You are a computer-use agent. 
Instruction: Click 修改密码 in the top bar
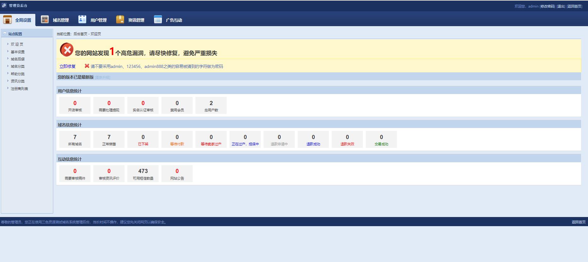coord(547,6)
